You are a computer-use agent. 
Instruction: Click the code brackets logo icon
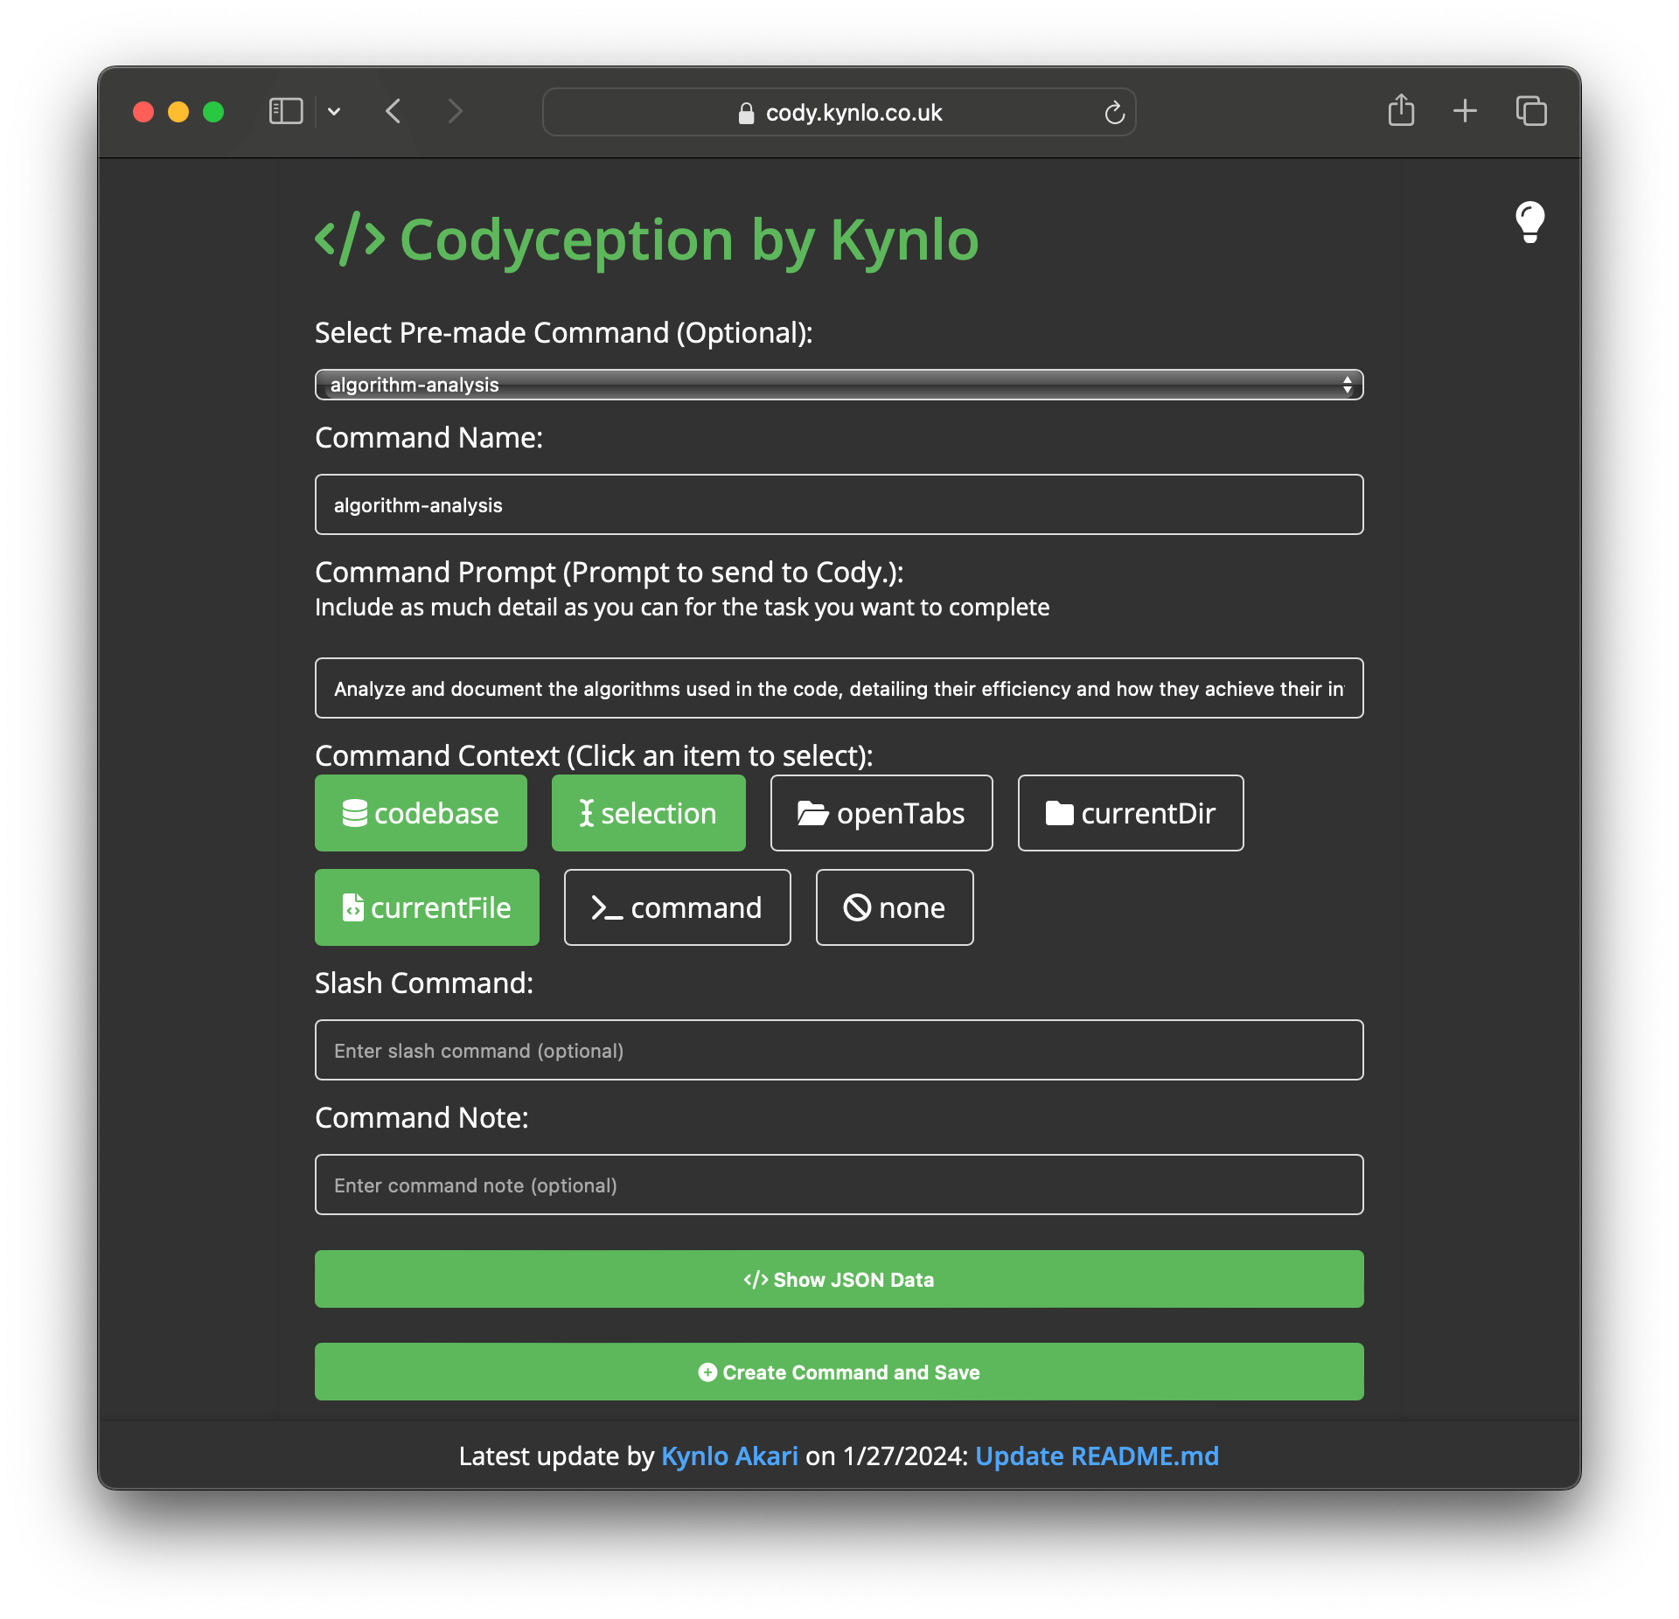350,238
